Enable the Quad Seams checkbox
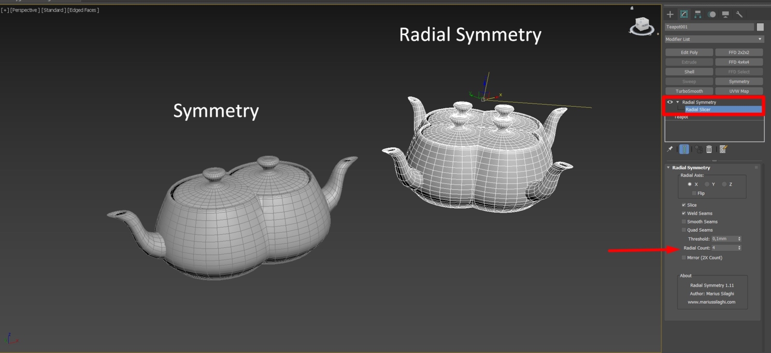 pyautogui.click(x=684, y=230)
